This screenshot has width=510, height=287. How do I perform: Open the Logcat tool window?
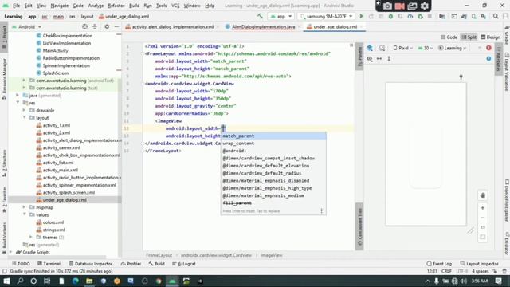(184, 264)
